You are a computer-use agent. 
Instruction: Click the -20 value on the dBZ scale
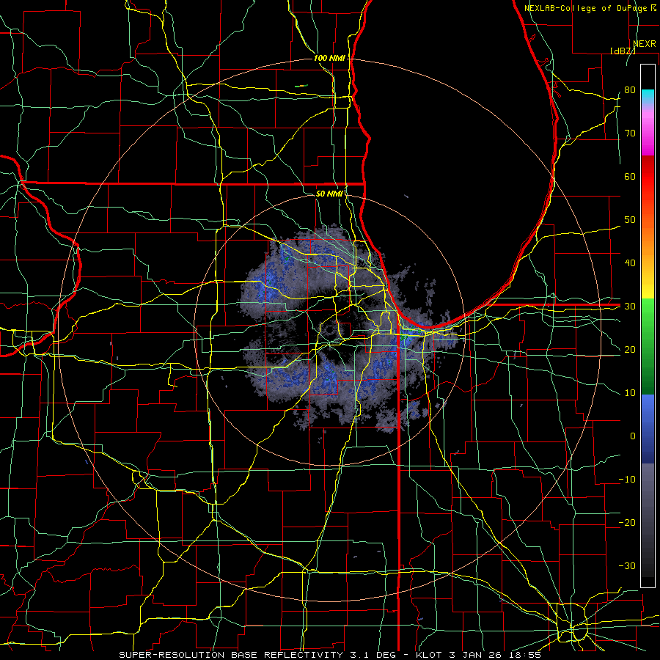(x=627, y=523)
